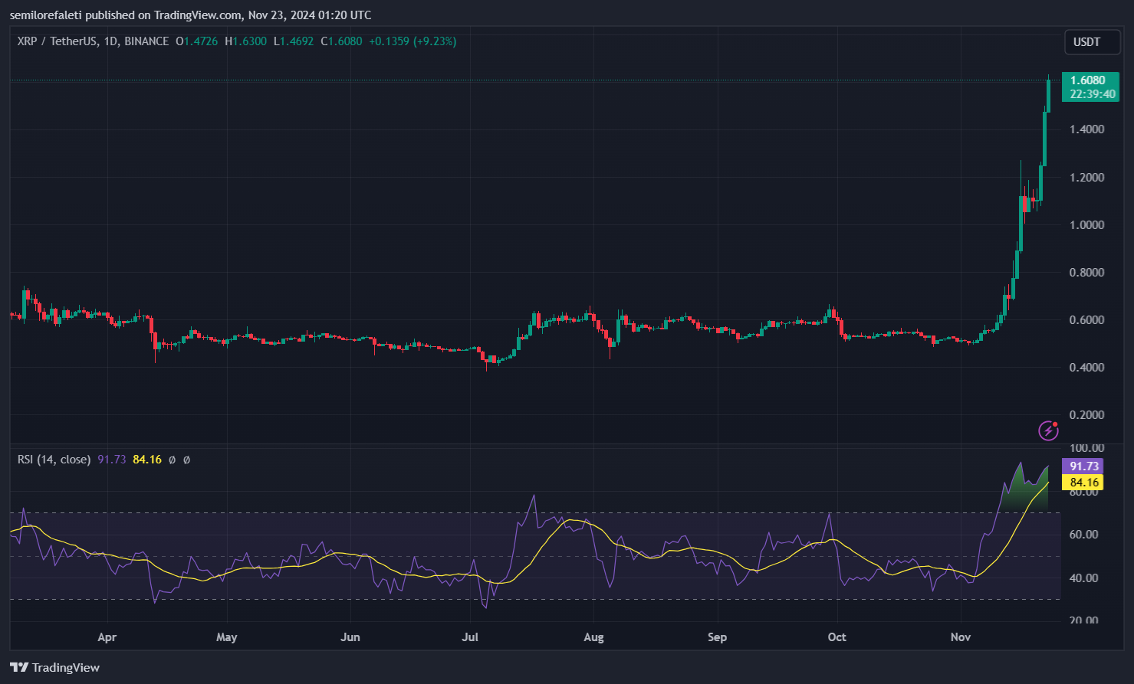Click the XRP / TetherUS symbol title
The image size is (1134, 684).
point(57,41)
